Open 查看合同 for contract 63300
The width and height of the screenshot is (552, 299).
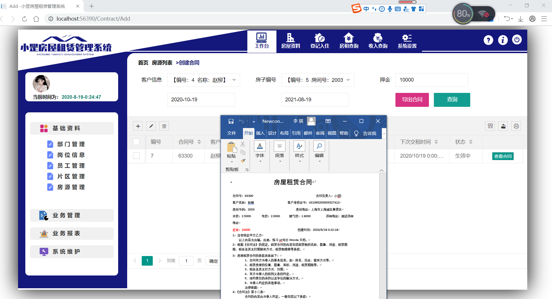click(x=503, y=156)
